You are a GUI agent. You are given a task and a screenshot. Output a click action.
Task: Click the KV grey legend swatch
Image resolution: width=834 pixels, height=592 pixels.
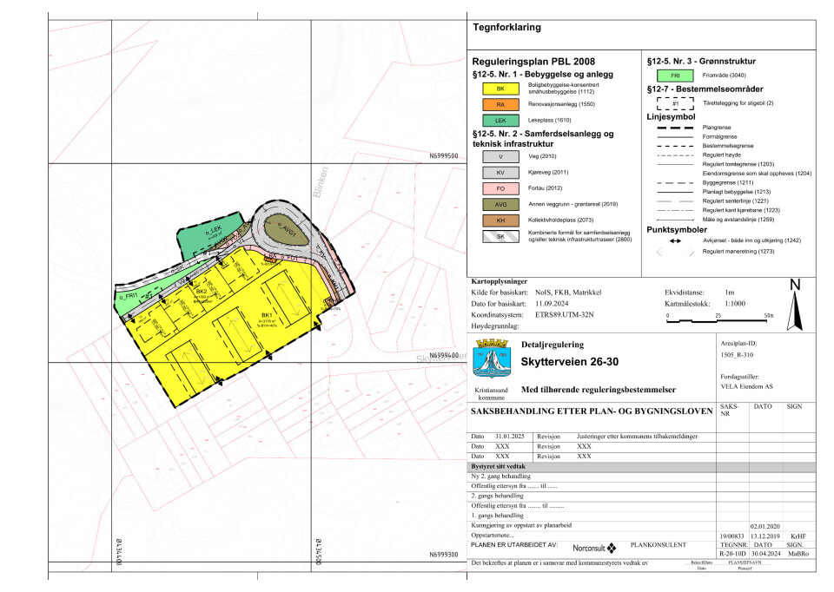pyautogui.click(x=500, y=173)
